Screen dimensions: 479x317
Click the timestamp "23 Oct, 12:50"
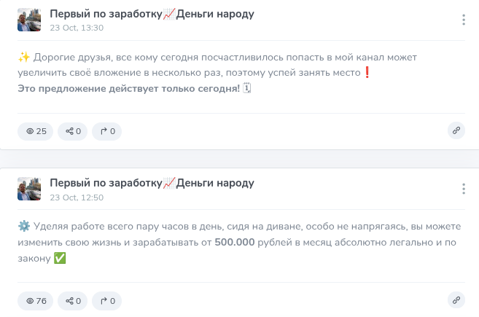(77, 197)
